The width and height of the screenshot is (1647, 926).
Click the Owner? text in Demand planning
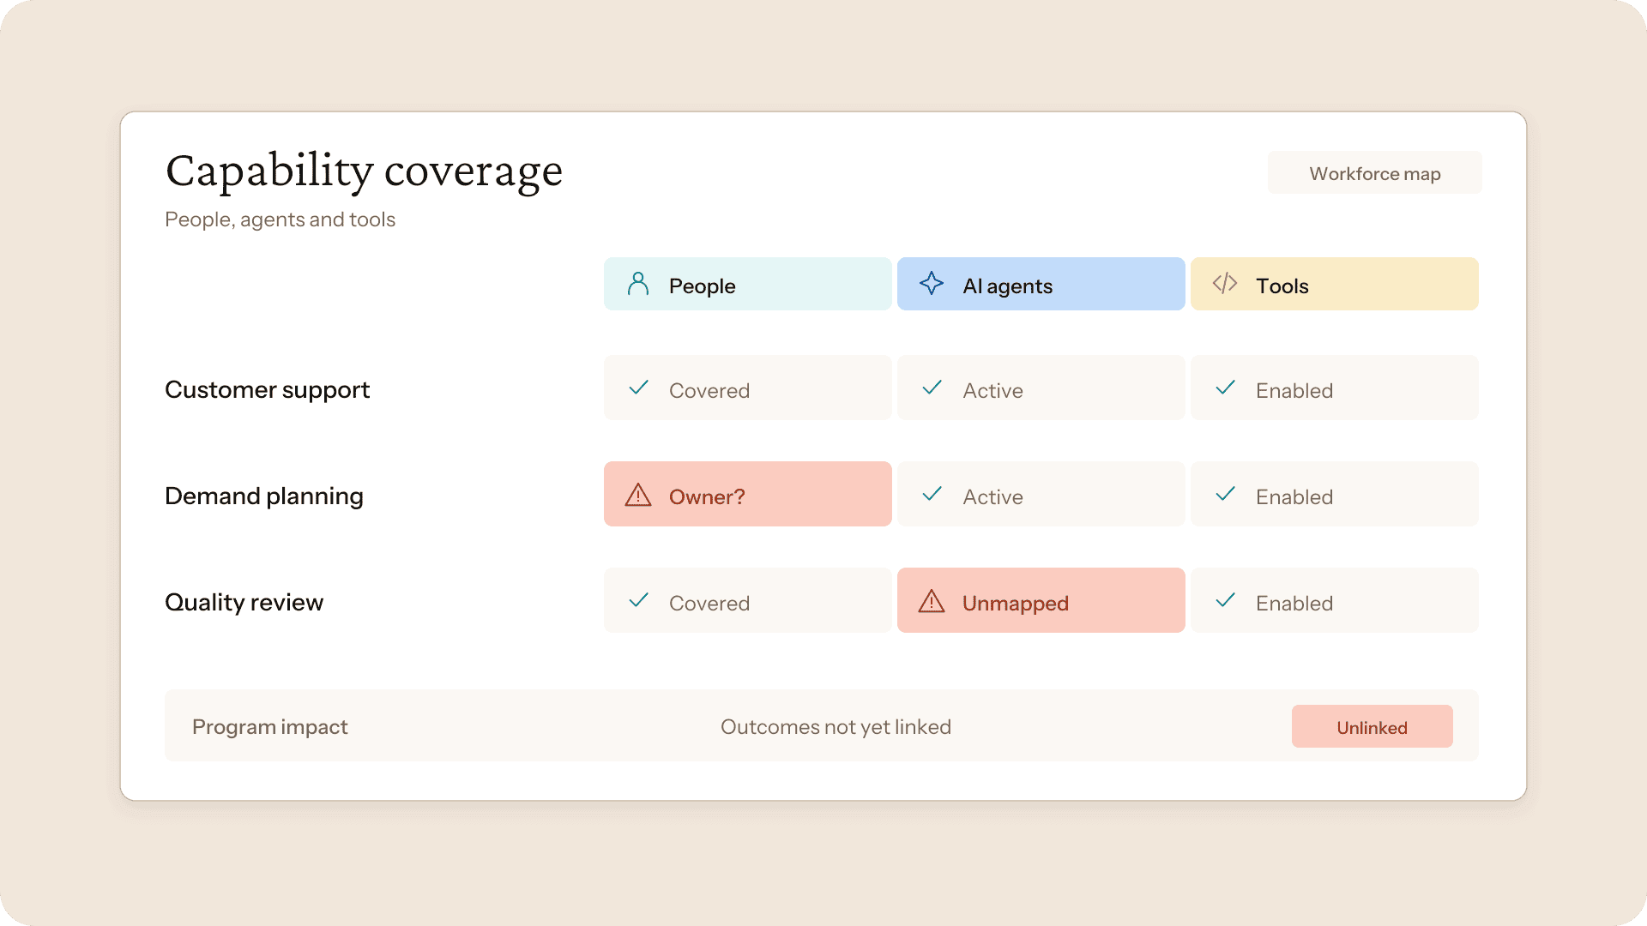pos(707,497)
